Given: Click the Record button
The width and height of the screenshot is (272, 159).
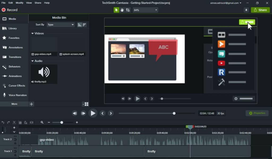Looking at the screenshot, I should click(10, 10).
